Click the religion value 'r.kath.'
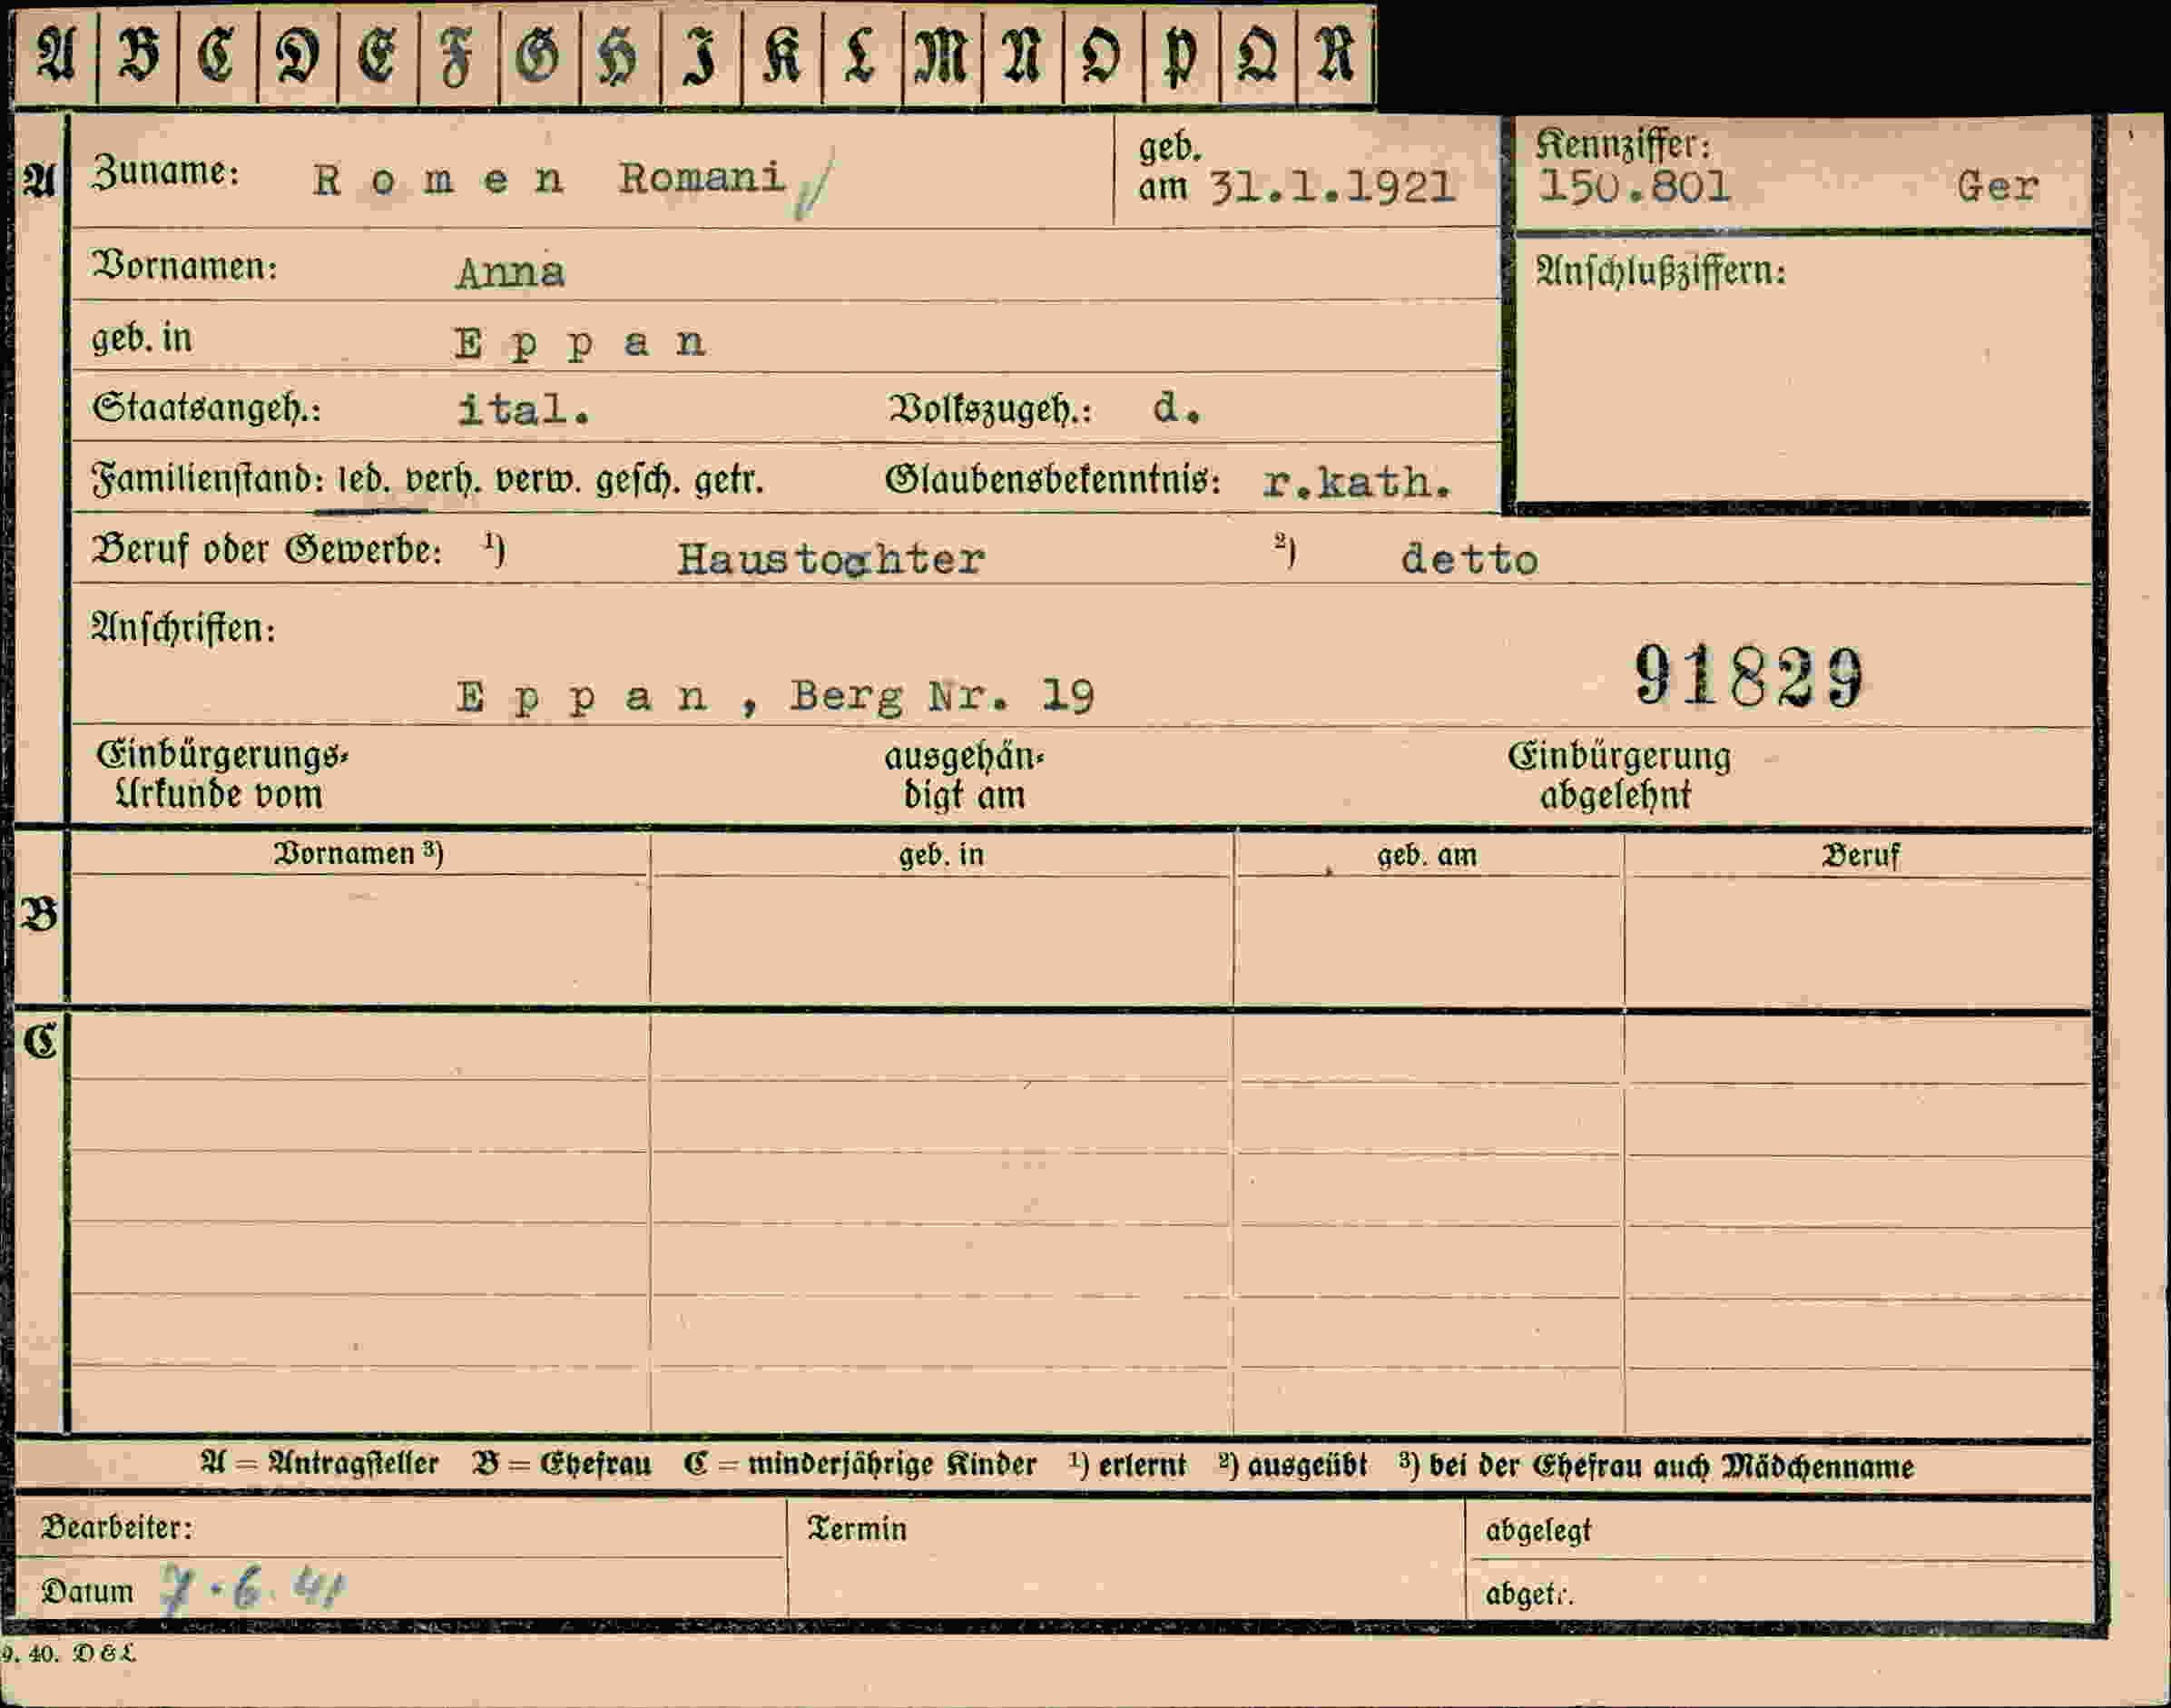The image size is (2171, 1708). pyautogui.click(x=1357, y=483)
